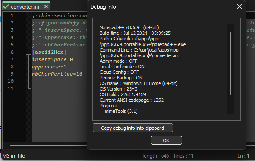Viewport: 255px width, 161px height.
Task: Collapse the [ascii2Hex] section fold marker
Action: (x=28, y=52)
